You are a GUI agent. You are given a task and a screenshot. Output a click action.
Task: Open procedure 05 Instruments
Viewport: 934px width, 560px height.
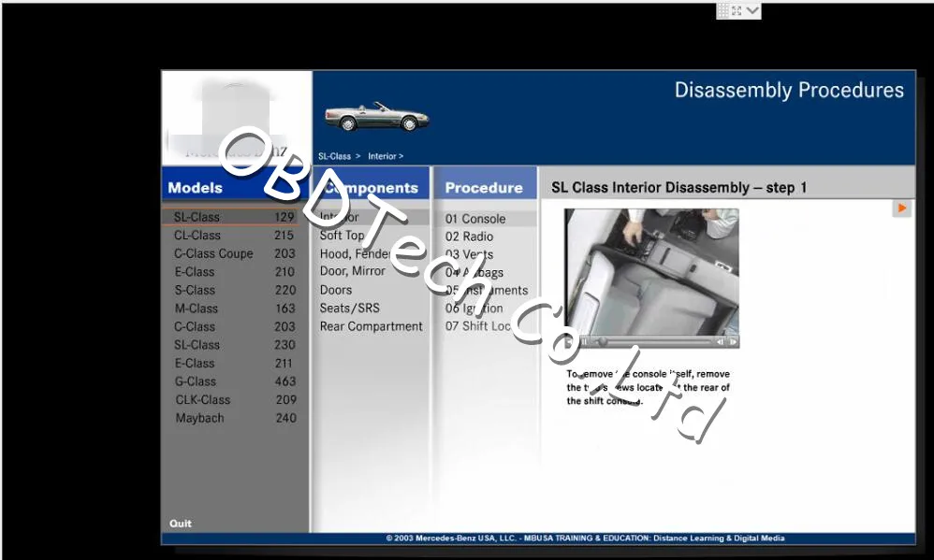pyautogui.click(x=486, y=291)
